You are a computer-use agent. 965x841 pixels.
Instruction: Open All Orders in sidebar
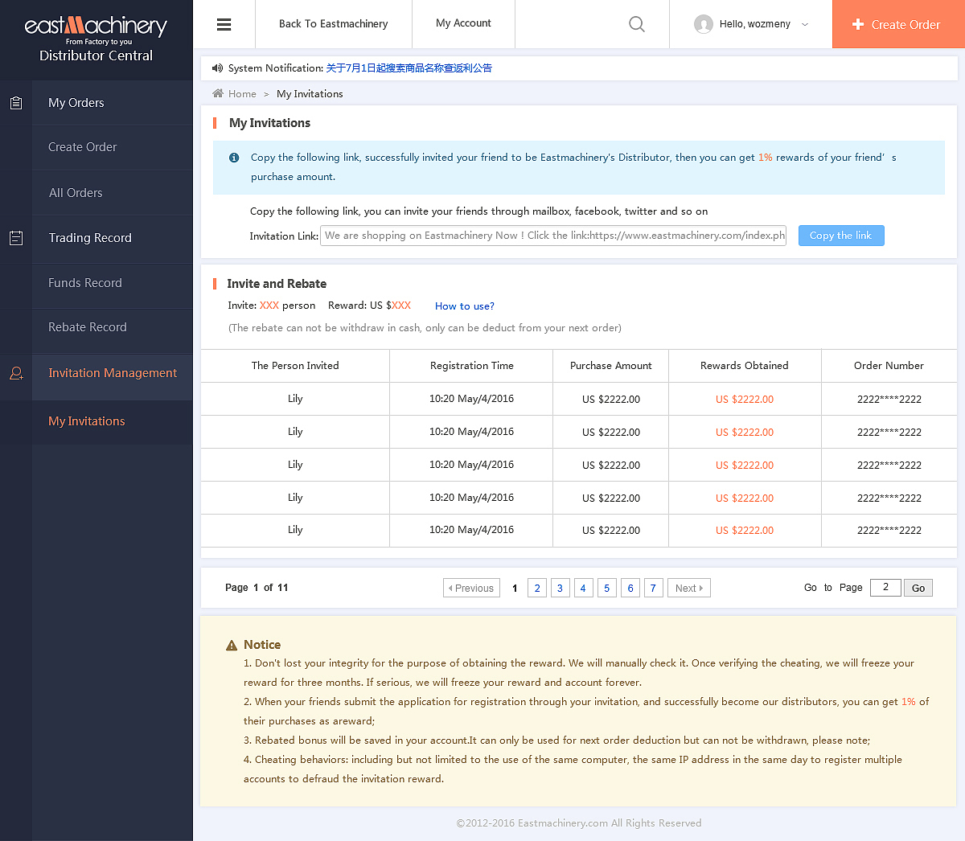point(76,193)
